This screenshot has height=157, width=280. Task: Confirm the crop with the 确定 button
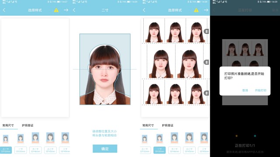click(x=105, y=149)
